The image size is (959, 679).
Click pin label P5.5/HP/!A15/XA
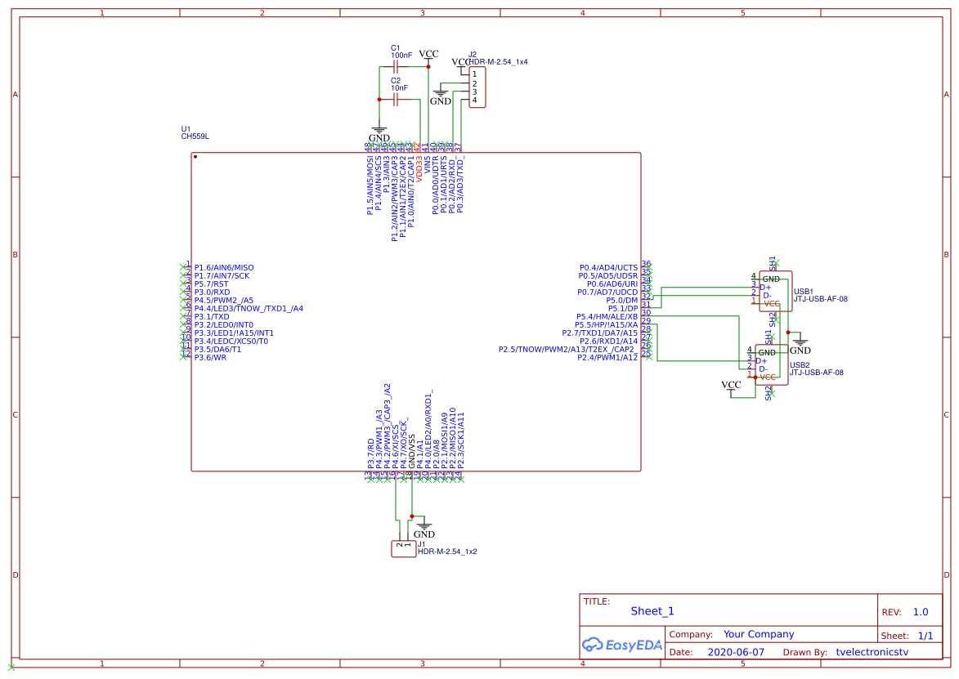(x=606, y=325)
